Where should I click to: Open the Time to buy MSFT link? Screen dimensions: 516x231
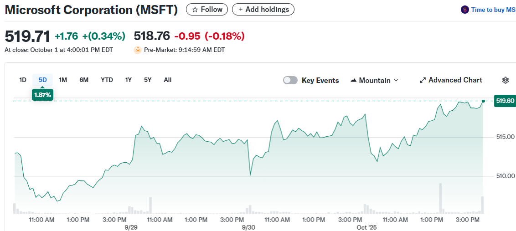coord(493,10)
